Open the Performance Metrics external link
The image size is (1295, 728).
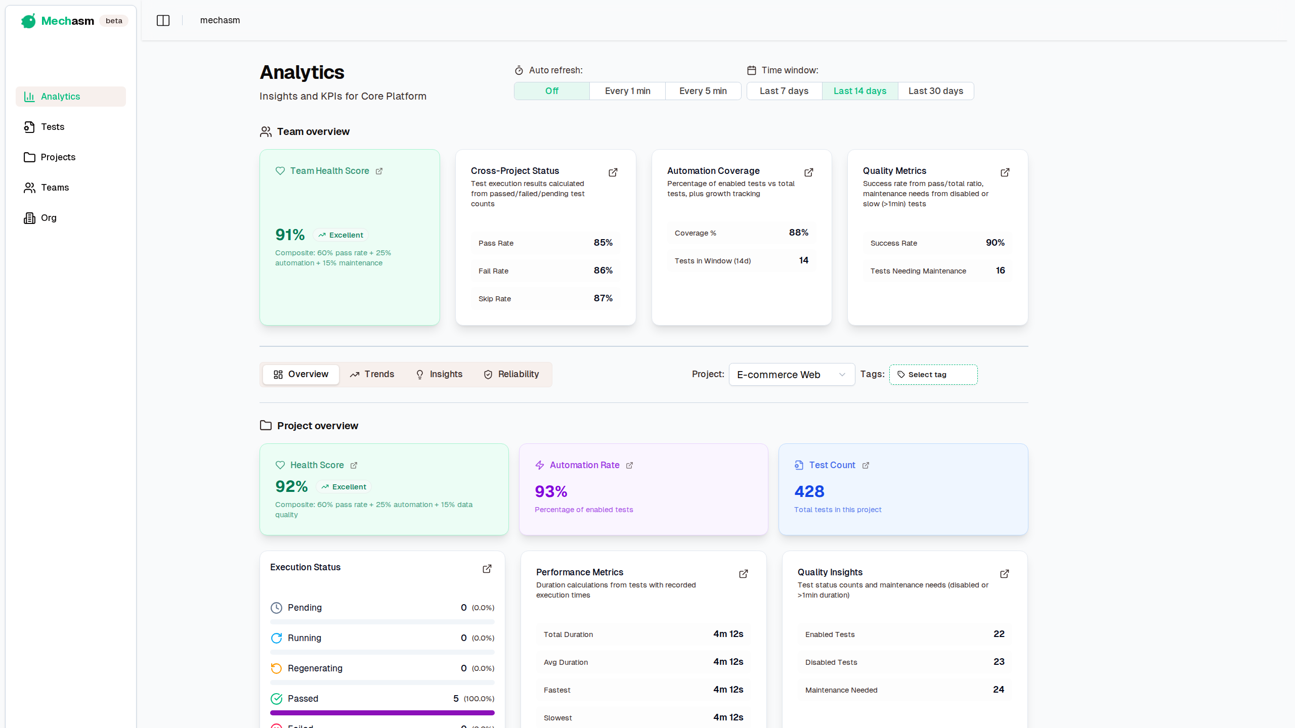[x=743, y=574]
